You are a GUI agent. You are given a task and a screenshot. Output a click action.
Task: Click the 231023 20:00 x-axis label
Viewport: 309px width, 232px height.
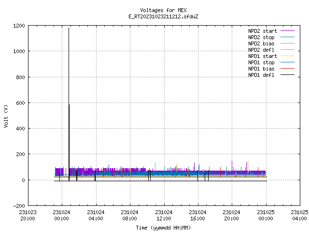(x=28, y=216)
